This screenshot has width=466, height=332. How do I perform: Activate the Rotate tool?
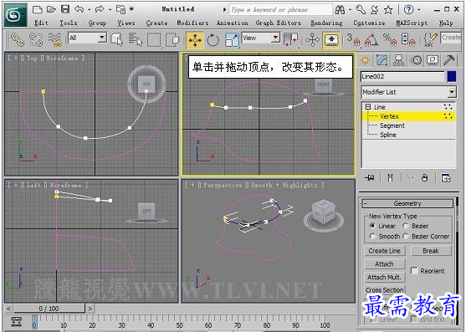[213, 40]
